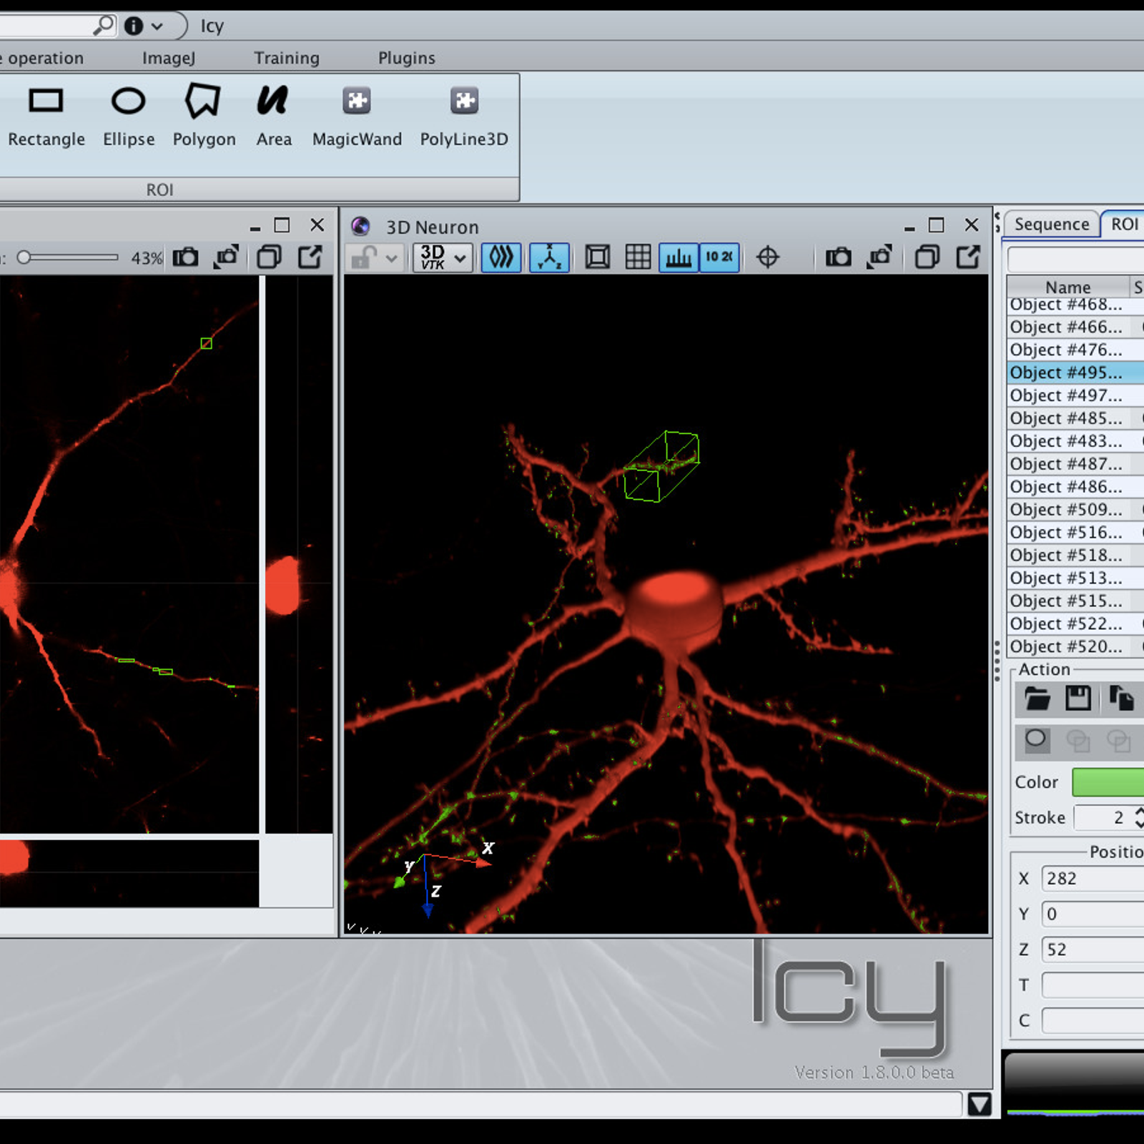Select Object #522 in ROI list
Image resolution: width=1144 pixels, height=1144 pixels.
click(1075, 623)
